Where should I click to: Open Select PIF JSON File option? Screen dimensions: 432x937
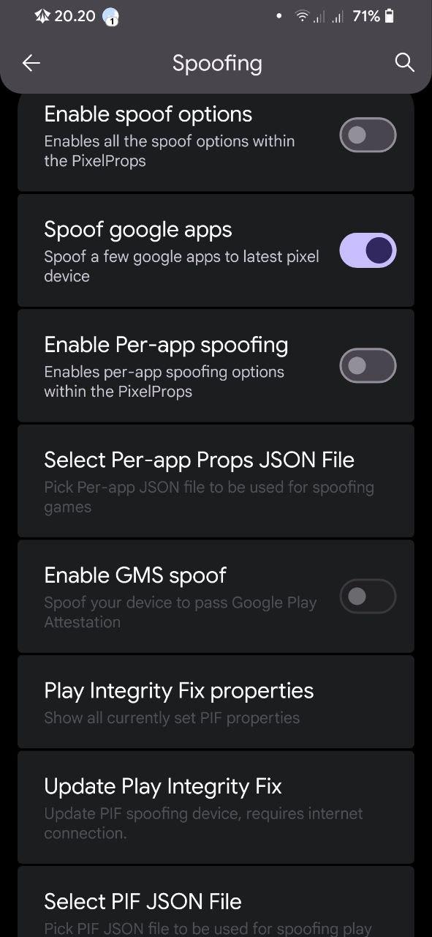(x=216, y=902)
